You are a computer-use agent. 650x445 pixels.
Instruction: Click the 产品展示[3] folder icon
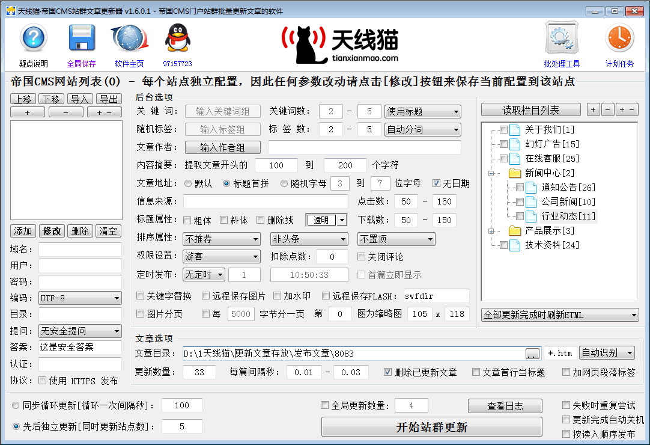tap(515, 230)
